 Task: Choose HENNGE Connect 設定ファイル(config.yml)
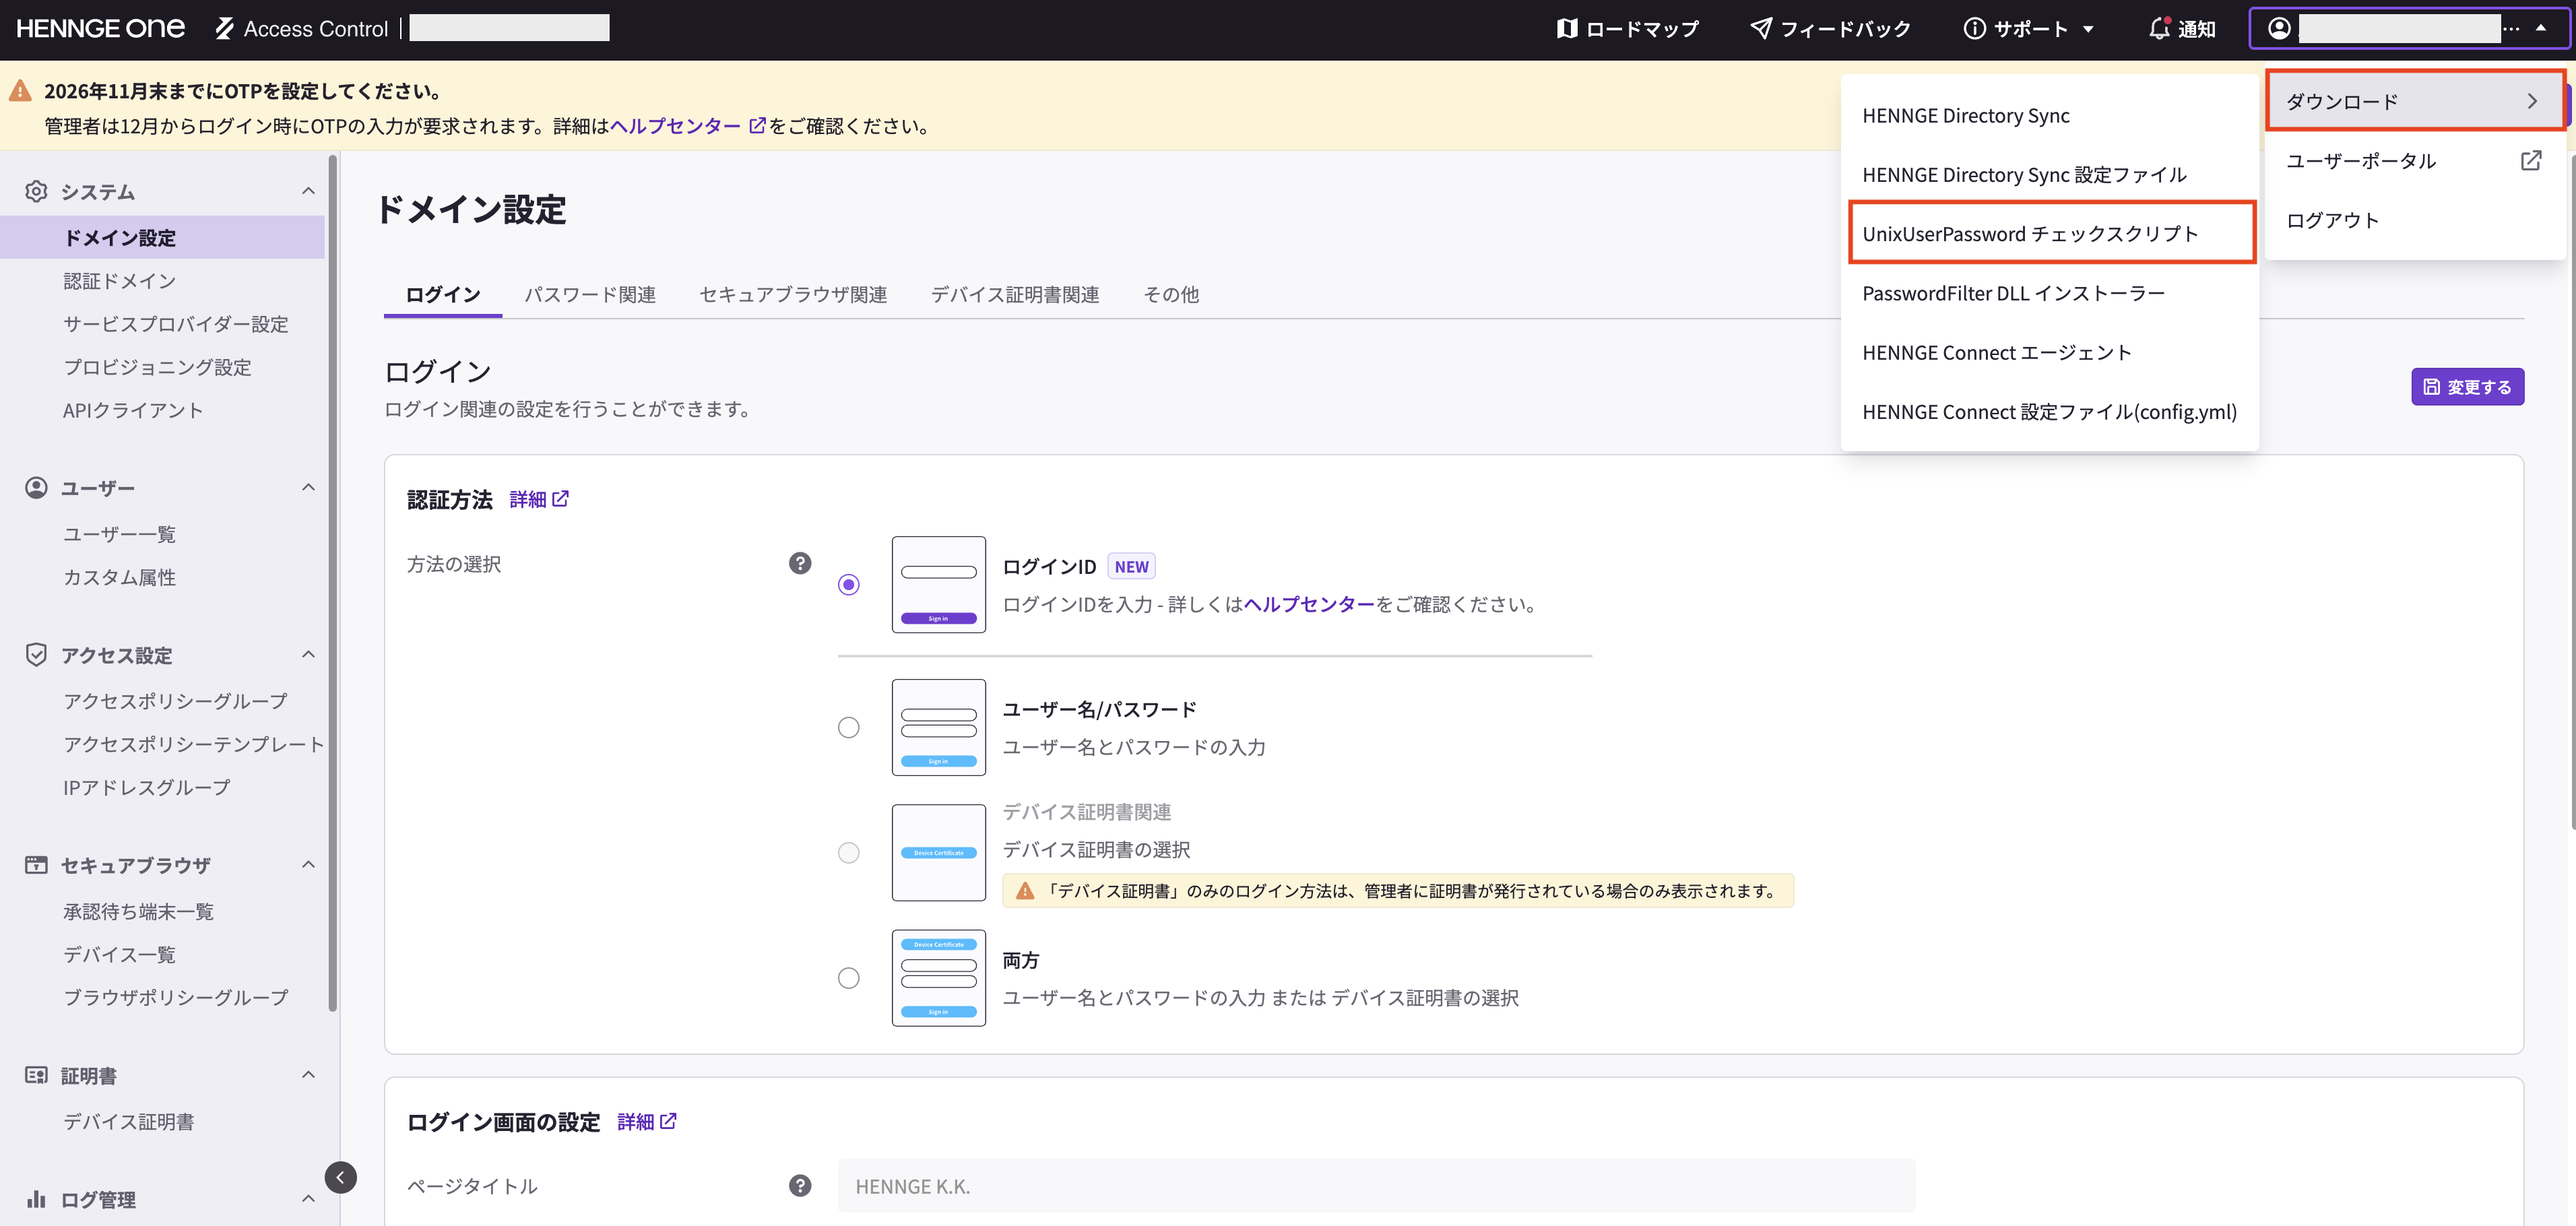(x=2049, y=411)
